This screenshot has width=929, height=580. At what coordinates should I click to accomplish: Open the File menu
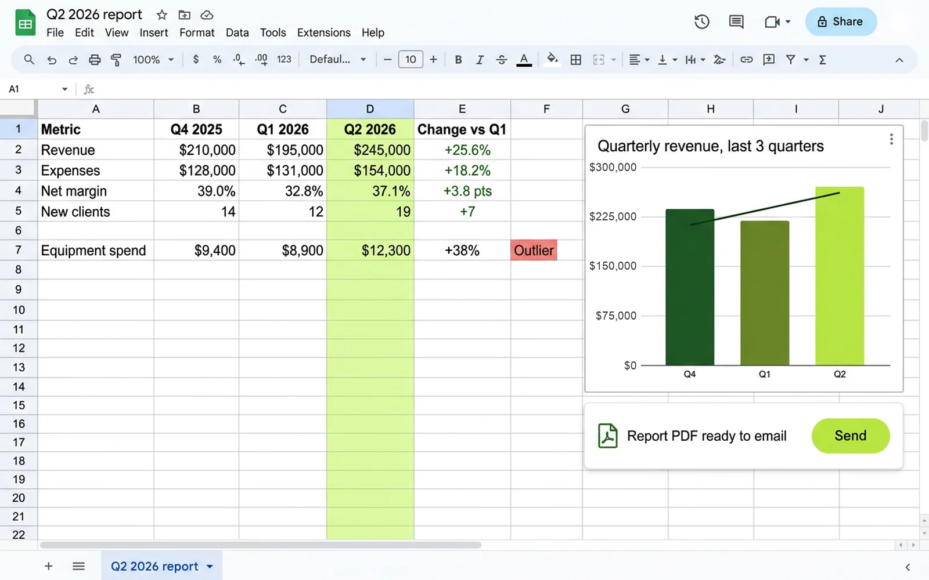[55, 32]
